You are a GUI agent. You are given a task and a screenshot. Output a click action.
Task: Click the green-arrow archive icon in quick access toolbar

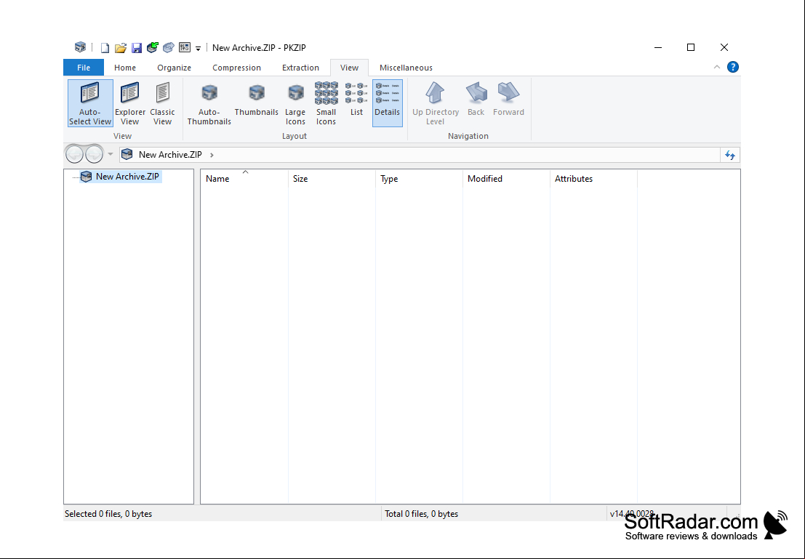(x=153, y=48)
